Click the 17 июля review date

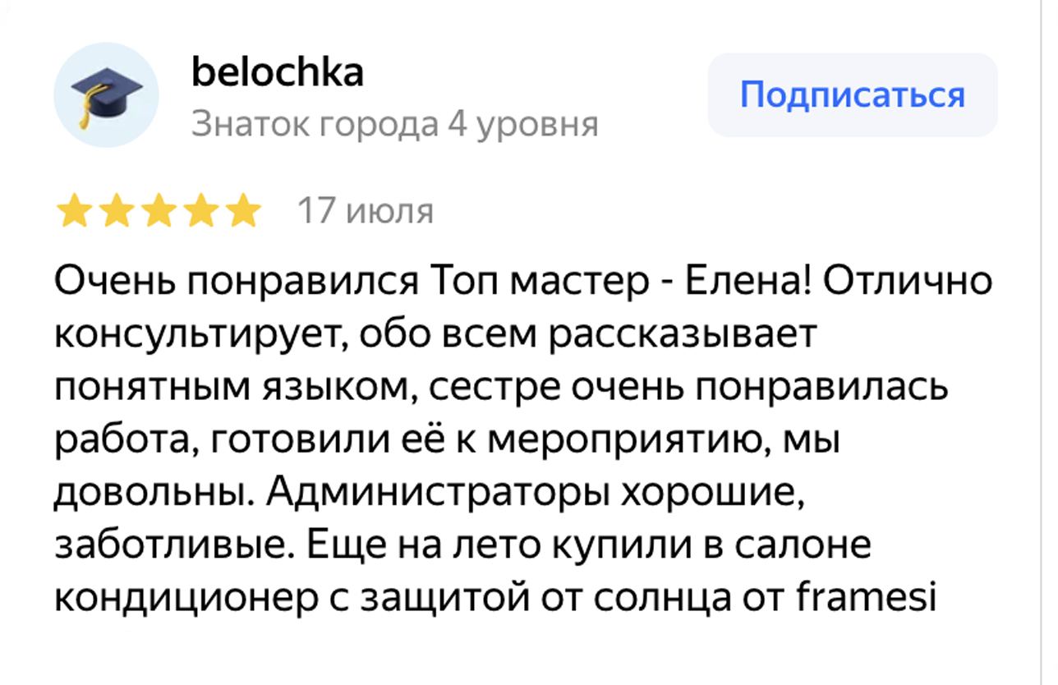point(365,211)
